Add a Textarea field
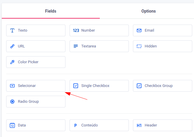 point(99,46)
